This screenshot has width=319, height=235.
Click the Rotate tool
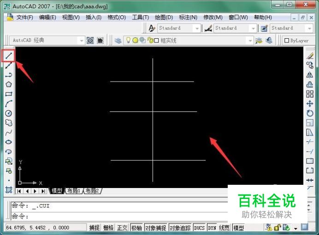[x=310, y=113]
